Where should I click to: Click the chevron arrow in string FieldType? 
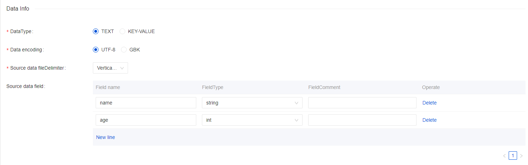(x=297, y=103)
